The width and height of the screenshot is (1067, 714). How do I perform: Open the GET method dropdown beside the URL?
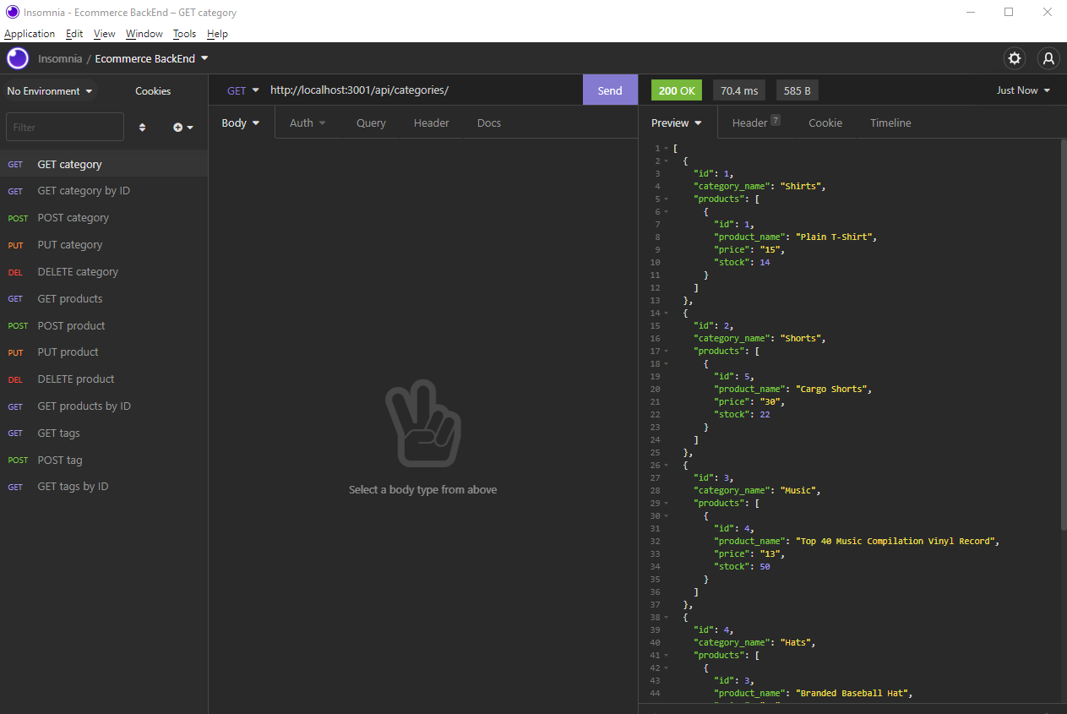tap(242, 90)
